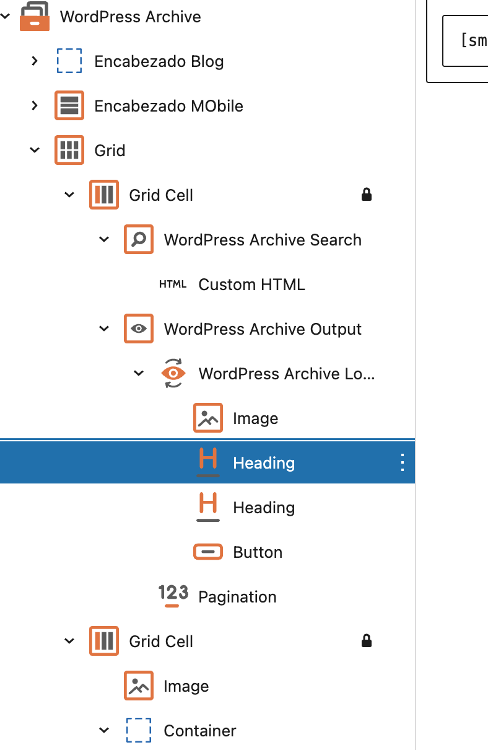Click the WordPress Archive Output eye icon
Viewport: 488px width, 750px height.
[139, 329]
